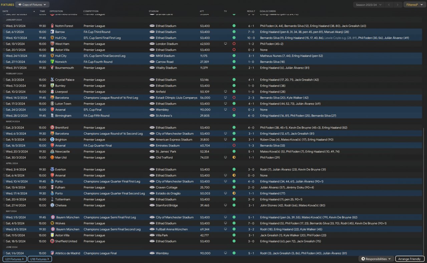
Task: Click the Nottm Forest club badge
Action: pos(52,26)
